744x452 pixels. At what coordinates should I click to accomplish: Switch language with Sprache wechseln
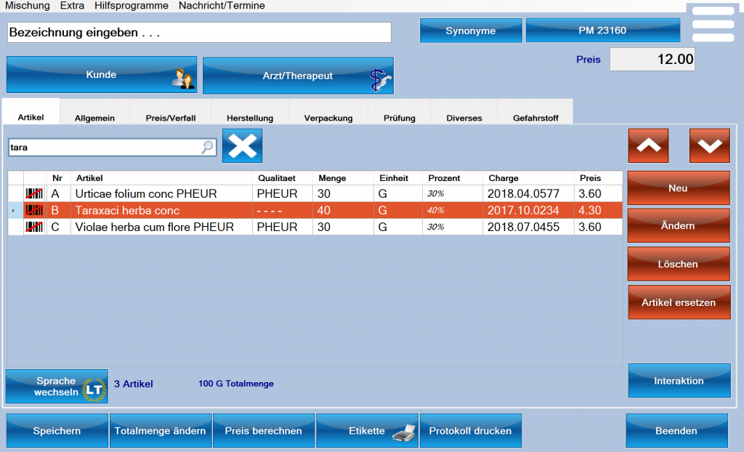coord(57,387)
